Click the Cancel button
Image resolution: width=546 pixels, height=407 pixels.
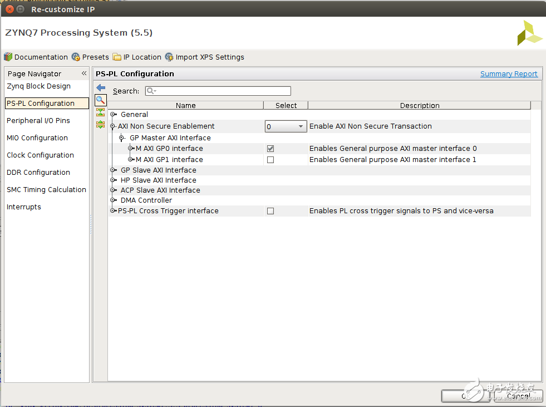coord(518,396)
